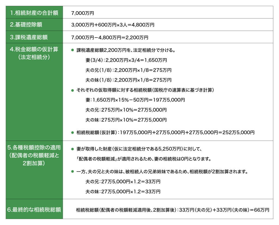
Task: Click the 夫の妹:275万円×10% tax line
Action: (126, 120)
